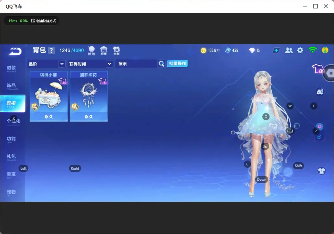Open the 礼包 tab

click(x=11, y=157)
